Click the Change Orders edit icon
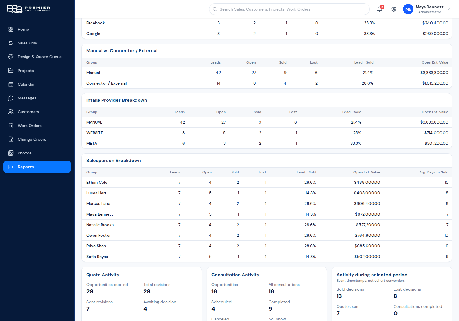The height and width of the screenshot is (321, 459). point(11,139)
